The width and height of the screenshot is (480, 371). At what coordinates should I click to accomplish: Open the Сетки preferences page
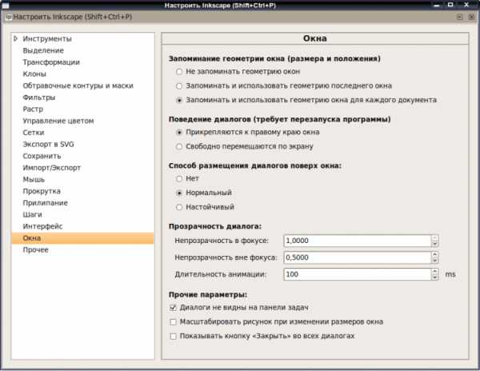(34, 133)
